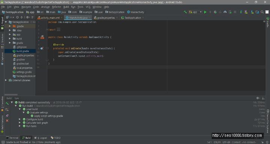Switch to TestApplication editor tab
The image size is (270, 144).
133,18
